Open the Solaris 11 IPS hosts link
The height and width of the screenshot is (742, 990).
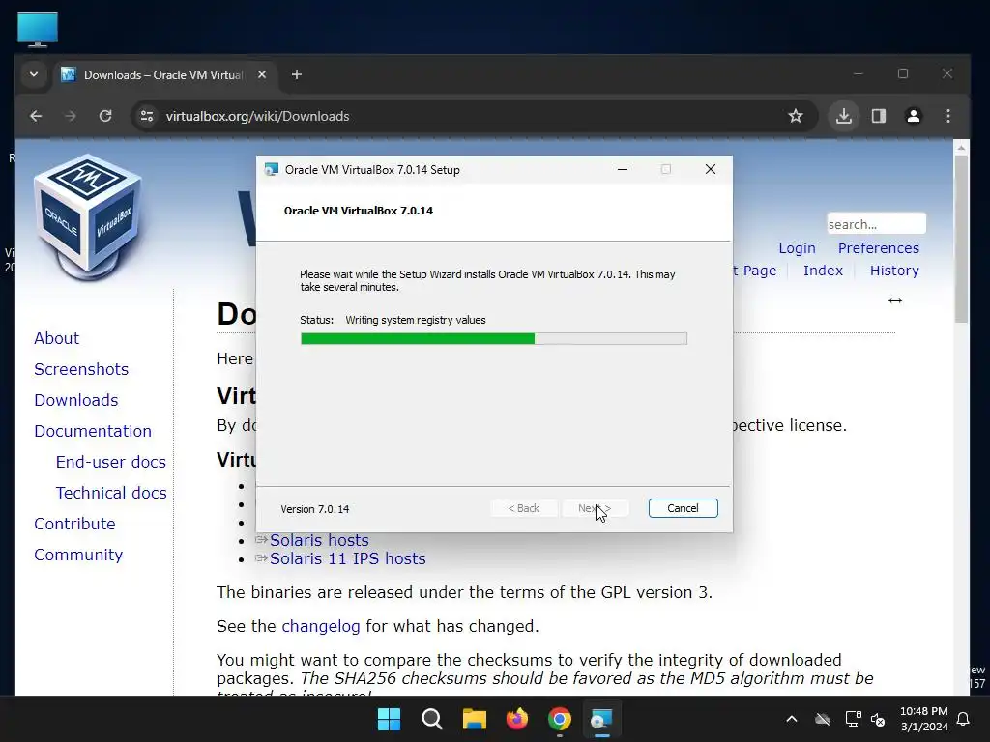[348, 559]
